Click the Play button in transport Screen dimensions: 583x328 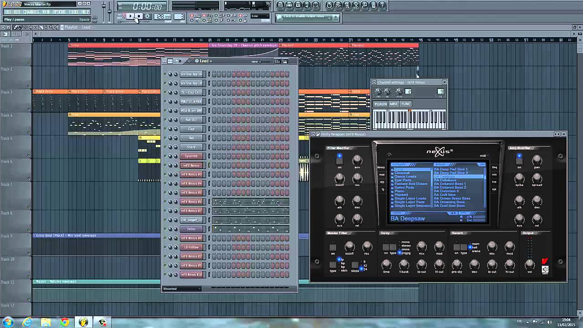click(130, 16)
